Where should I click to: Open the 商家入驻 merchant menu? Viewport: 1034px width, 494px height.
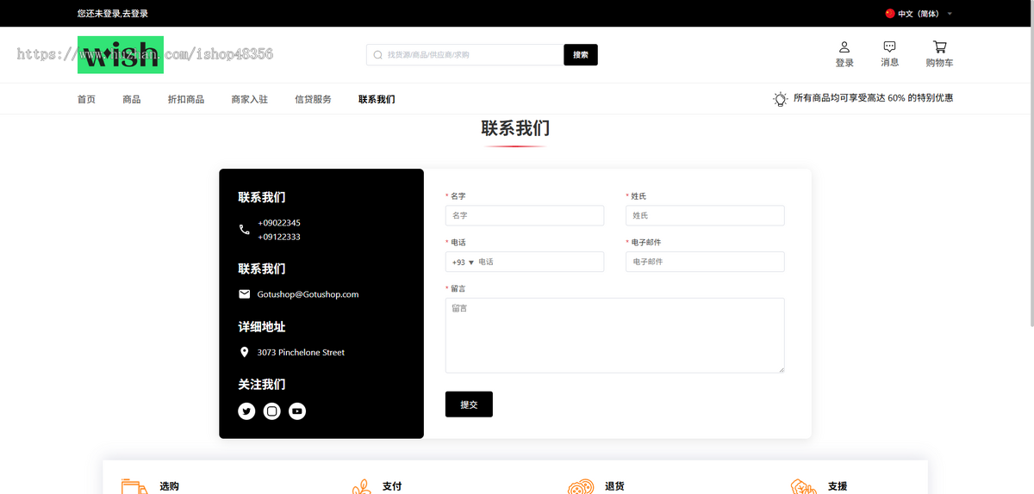tap(249, 99)
